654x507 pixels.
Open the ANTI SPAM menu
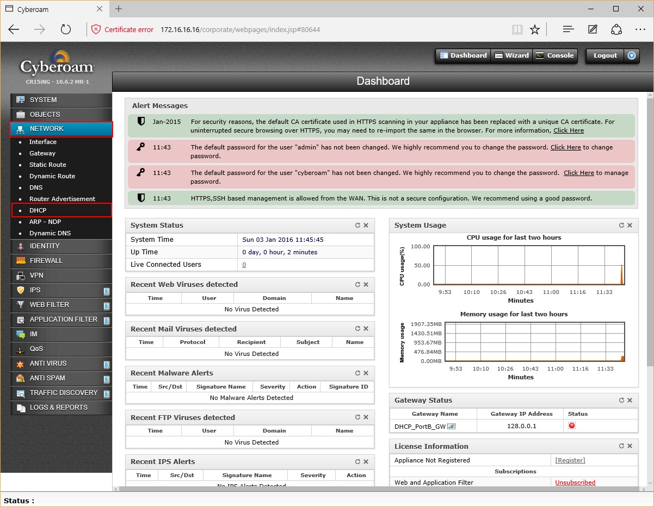click(x=61, y=378)
